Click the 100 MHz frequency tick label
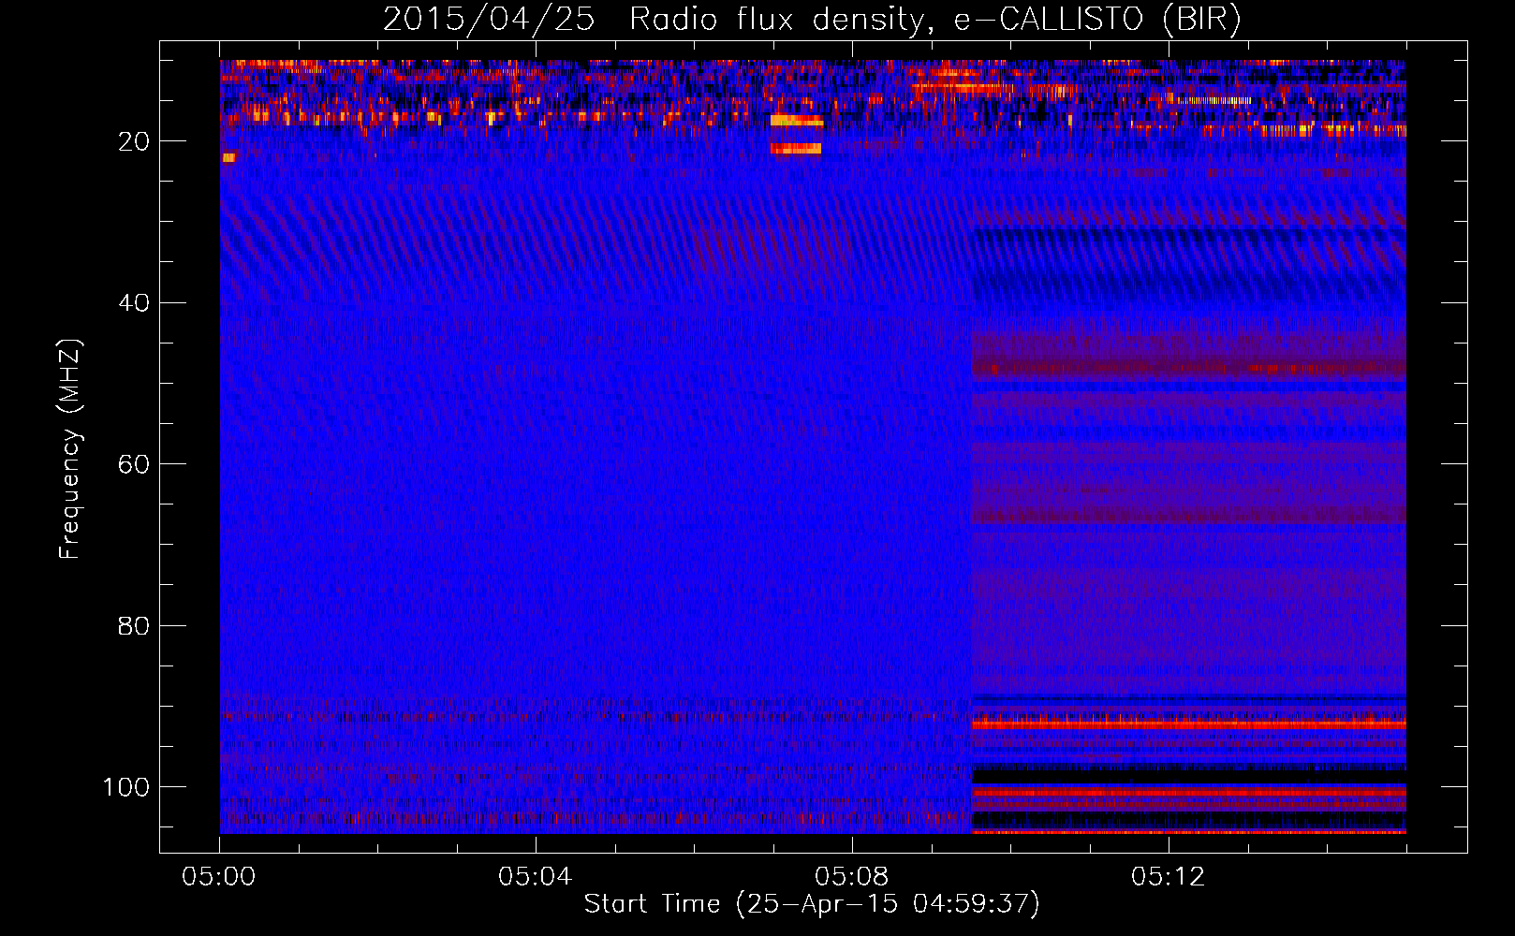Viewport: 1515px width, 936px height. point(126,787)
